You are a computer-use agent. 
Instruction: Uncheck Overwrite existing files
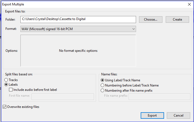(21, 107)
